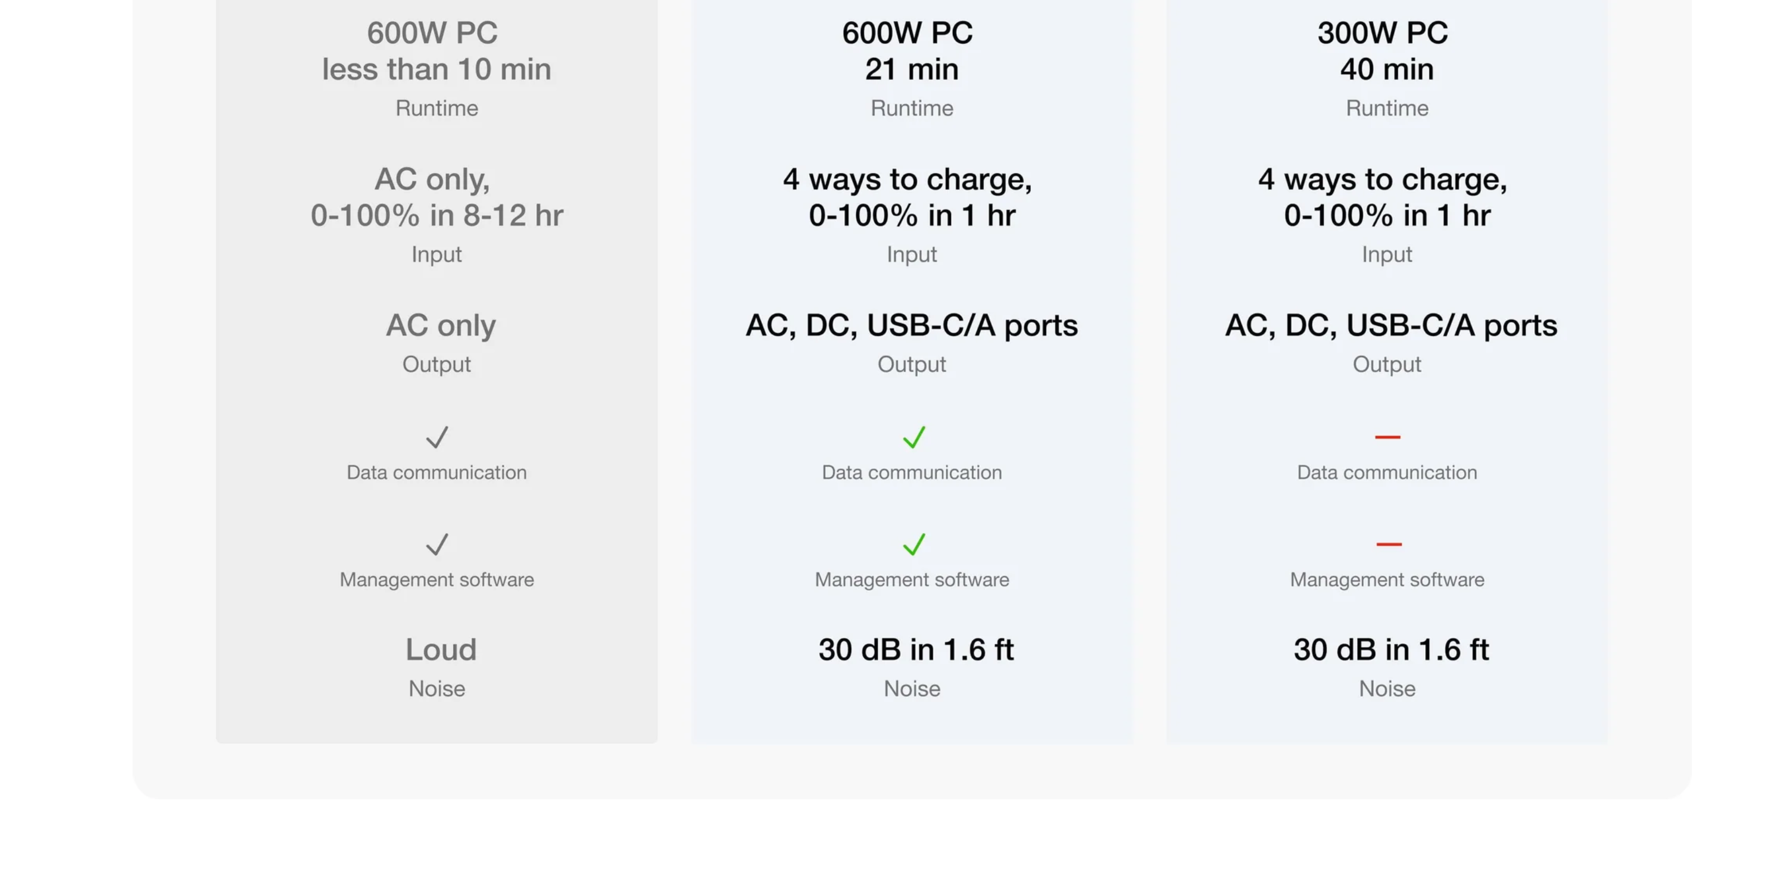The height and width of the screenshot is (885, 1781).
Task: Click middle column '4 ways to charge' text
Action: tap(907, 179)
